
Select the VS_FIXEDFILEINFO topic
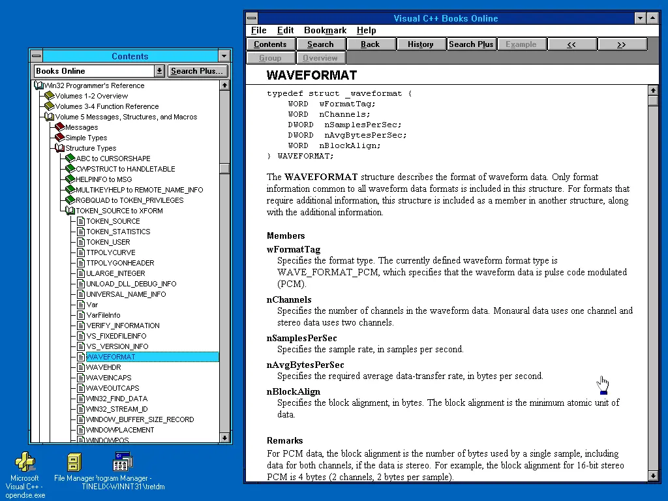pyautogui.click(x=116, y=336)
